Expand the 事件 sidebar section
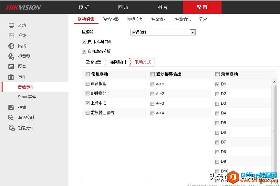The height and width of the screenshot is (186, 280). (x=22, y=77)
